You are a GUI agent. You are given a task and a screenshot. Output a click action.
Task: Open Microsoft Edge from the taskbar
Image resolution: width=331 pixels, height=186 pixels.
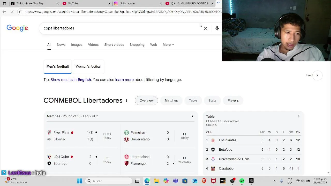tap(147, 181)
